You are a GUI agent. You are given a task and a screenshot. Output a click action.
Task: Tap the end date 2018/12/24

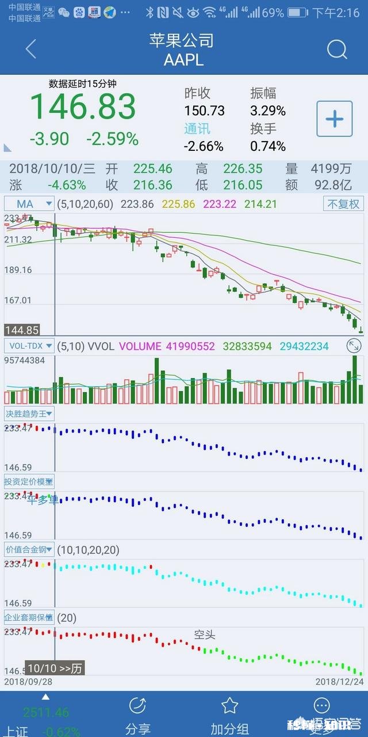[x=339, y=681]
